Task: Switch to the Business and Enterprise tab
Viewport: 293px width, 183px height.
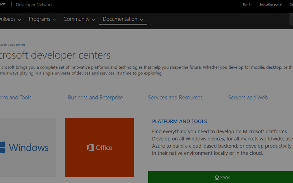Action: pos(95,98)
